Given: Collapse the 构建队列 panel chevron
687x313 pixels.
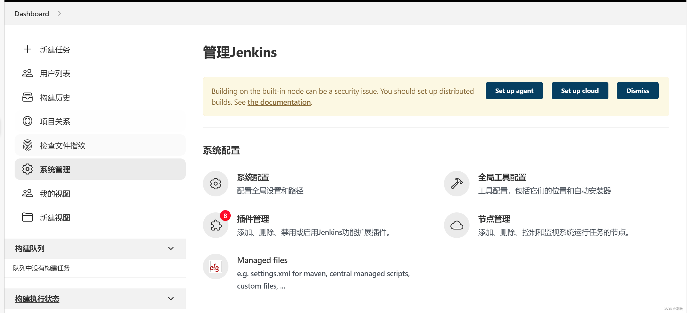Looking at the screenshot, I should pyautogui.click(x=171, y=248).
